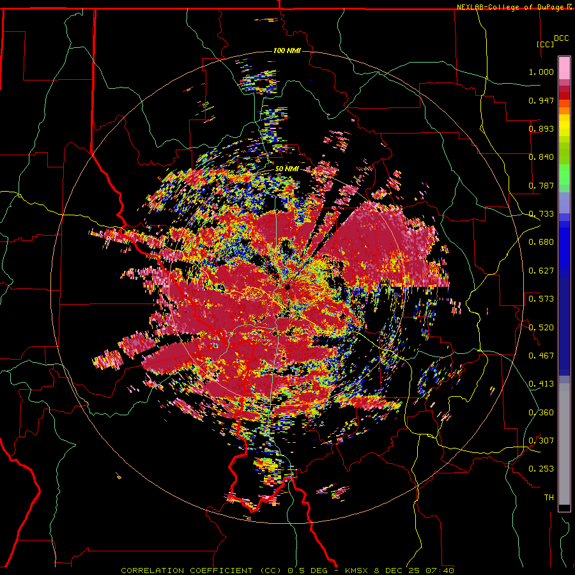Select the 0.840 legend value

(541, 157)
